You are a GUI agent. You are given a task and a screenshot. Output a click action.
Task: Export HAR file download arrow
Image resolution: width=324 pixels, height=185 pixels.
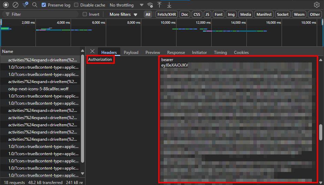[169, 5]
